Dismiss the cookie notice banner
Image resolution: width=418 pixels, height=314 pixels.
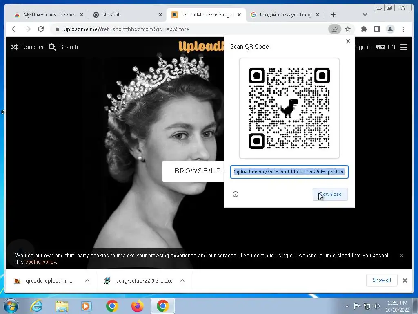pos(402,256)
